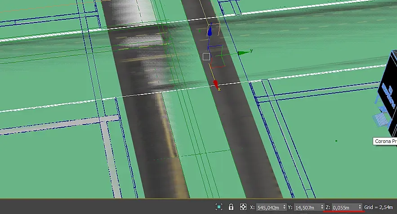This screenshot has height=214, width=397.
Task: Click the Grid = 2,54m status text
Action: pyautogui.click(x=379, y=207)
